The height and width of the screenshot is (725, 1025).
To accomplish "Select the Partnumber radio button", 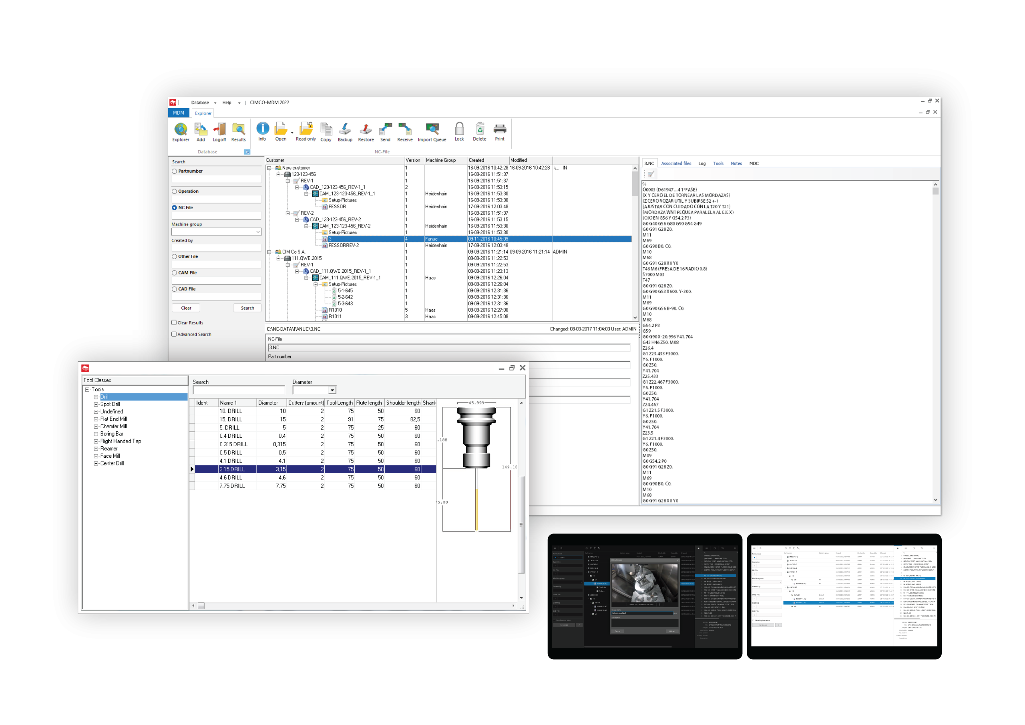I will [175, 171].
